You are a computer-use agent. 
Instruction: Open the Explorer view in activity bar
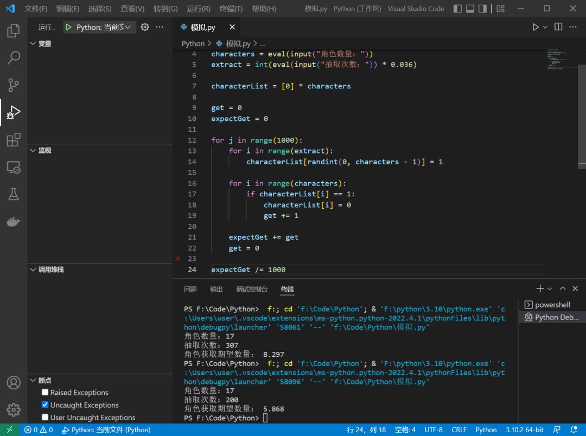click(14, 30)
